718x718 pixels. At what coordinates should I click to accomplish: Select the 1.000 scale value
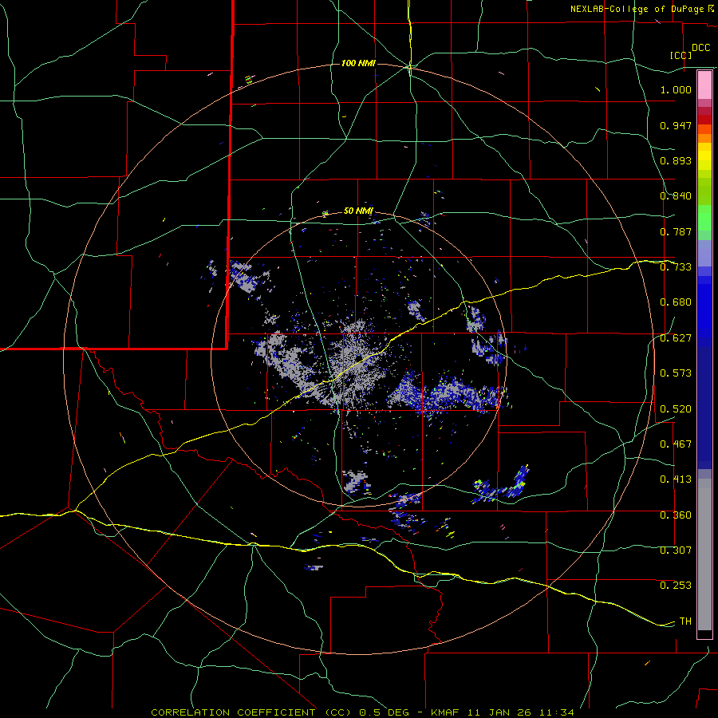pyautogui.click(x=676, y=89)
